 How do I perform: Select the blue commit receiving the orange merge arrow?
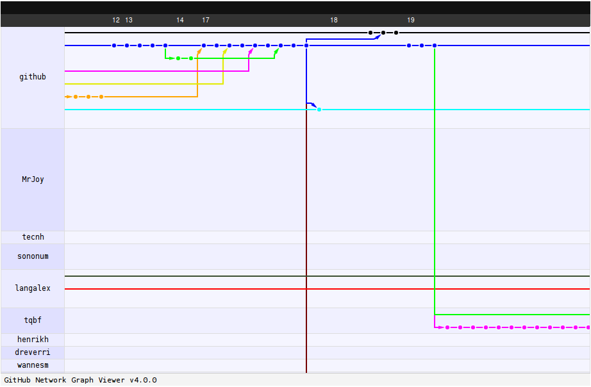(x=204, y=45)
